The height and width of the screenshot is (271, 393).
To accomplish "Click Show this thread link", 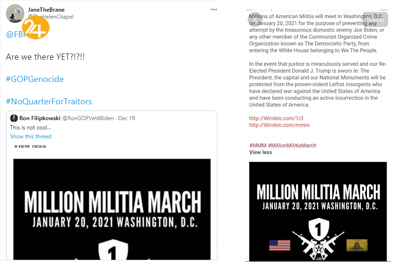I will pyautogui.click(x=31, y=136).
